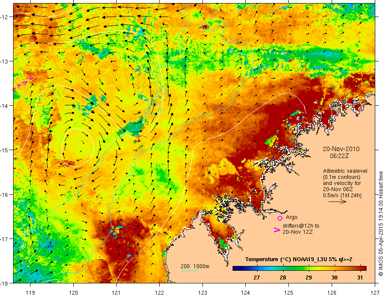The height and width of the screenshot is (296, 384).
Task: Click the longitude axis label '121'
Action: click(x=117, y=293)
